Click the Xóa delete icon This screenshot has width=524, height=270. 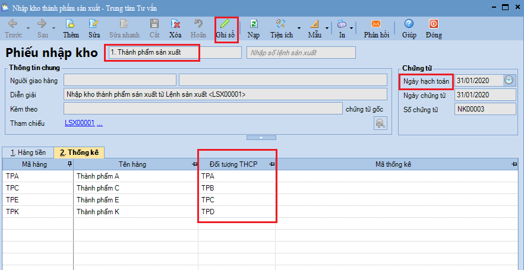click(x=175, y=24)
